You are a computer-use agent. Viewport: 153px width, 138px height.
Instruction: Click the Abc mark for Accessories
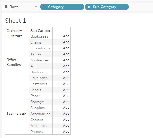[66, 114]
